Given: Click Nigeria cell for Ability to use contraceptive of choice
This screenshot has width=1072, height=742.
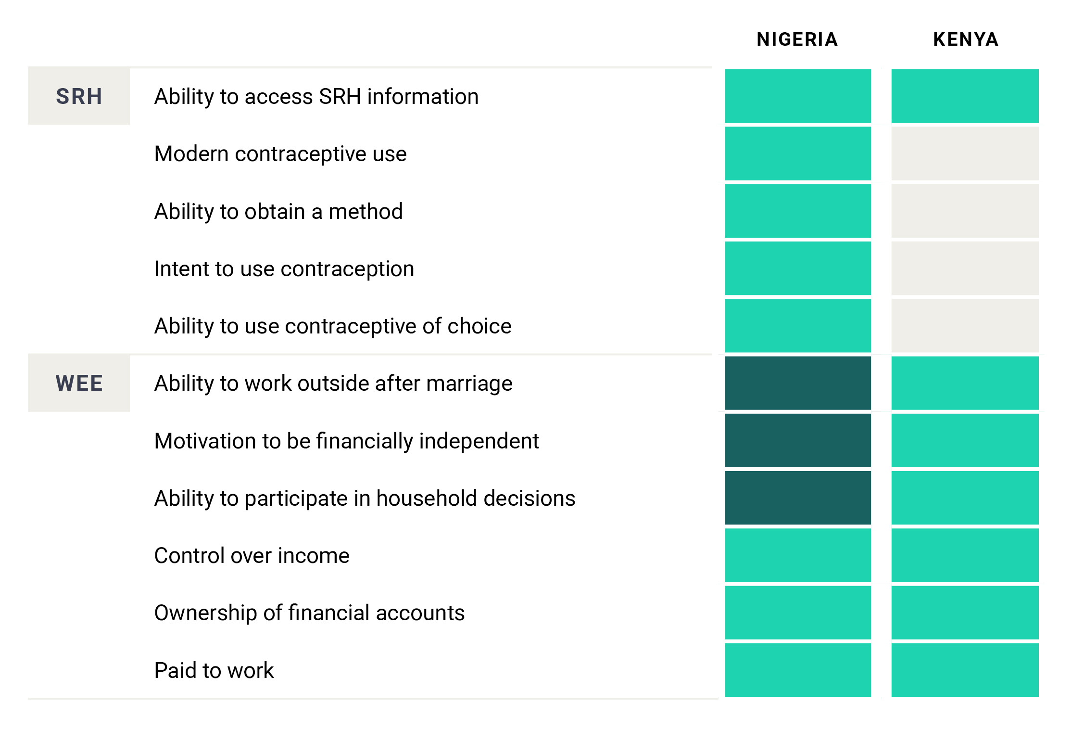Looking at the screenshot, I should (797, 325).
